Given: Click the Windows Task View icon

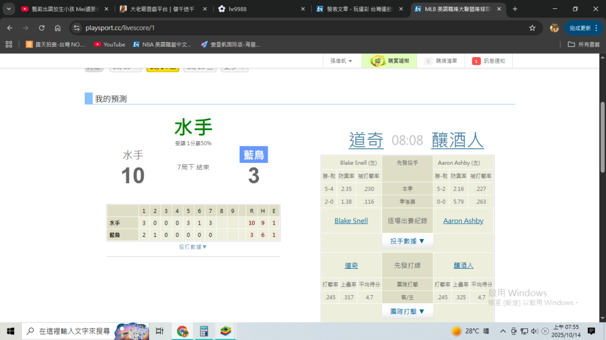Looking at the screenshot, I should pyautogui.click(x=159, y=331).
